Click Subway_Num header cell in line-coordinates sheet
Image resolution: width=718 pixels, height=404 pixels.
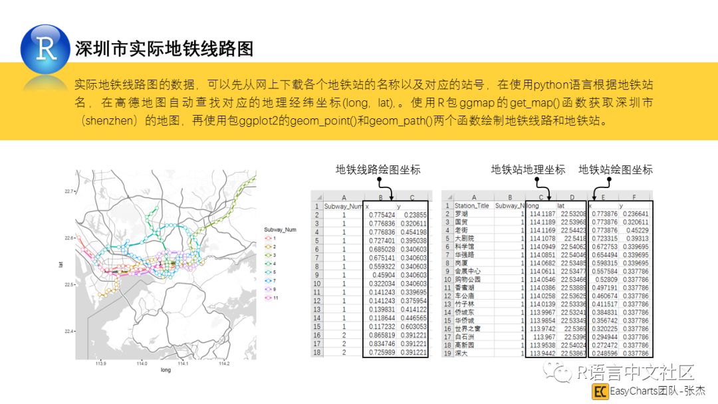[x=343, y=207]
